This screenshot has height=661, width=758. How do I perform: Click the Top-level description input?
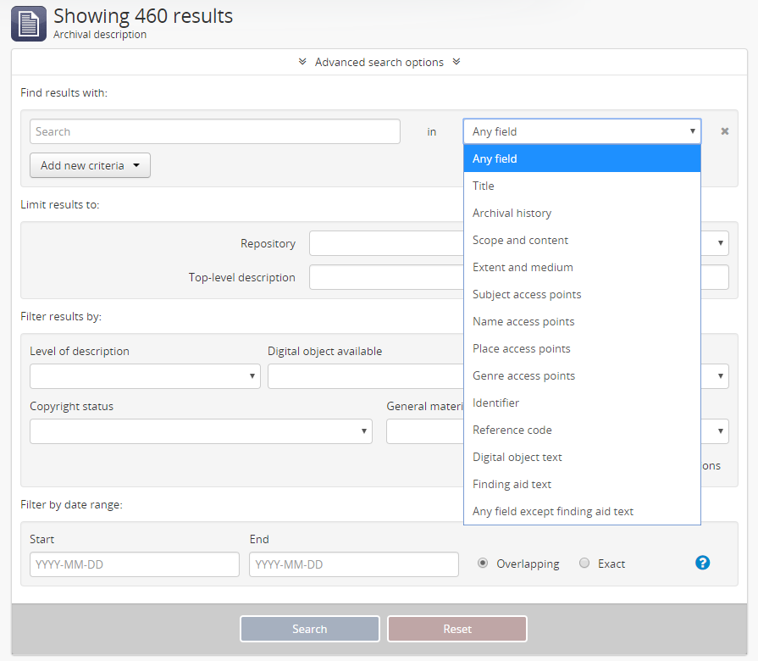point(386,277)
